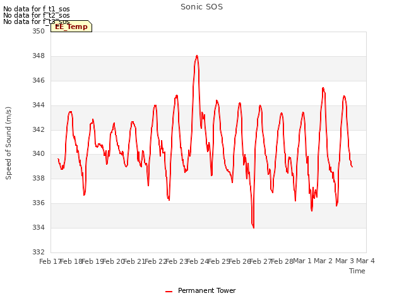The width and height of the screenshot is (404, 303).
Task: Click the 346 y-axis tick label
Action: 39,81
